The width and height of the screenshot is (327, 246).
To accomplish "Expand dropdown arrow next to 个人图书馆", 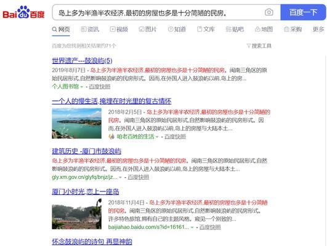I will pos(82,87).
